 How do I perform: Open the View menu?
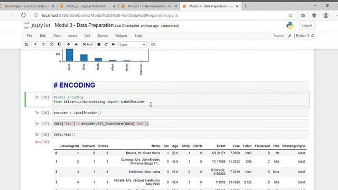pos(57,36)
